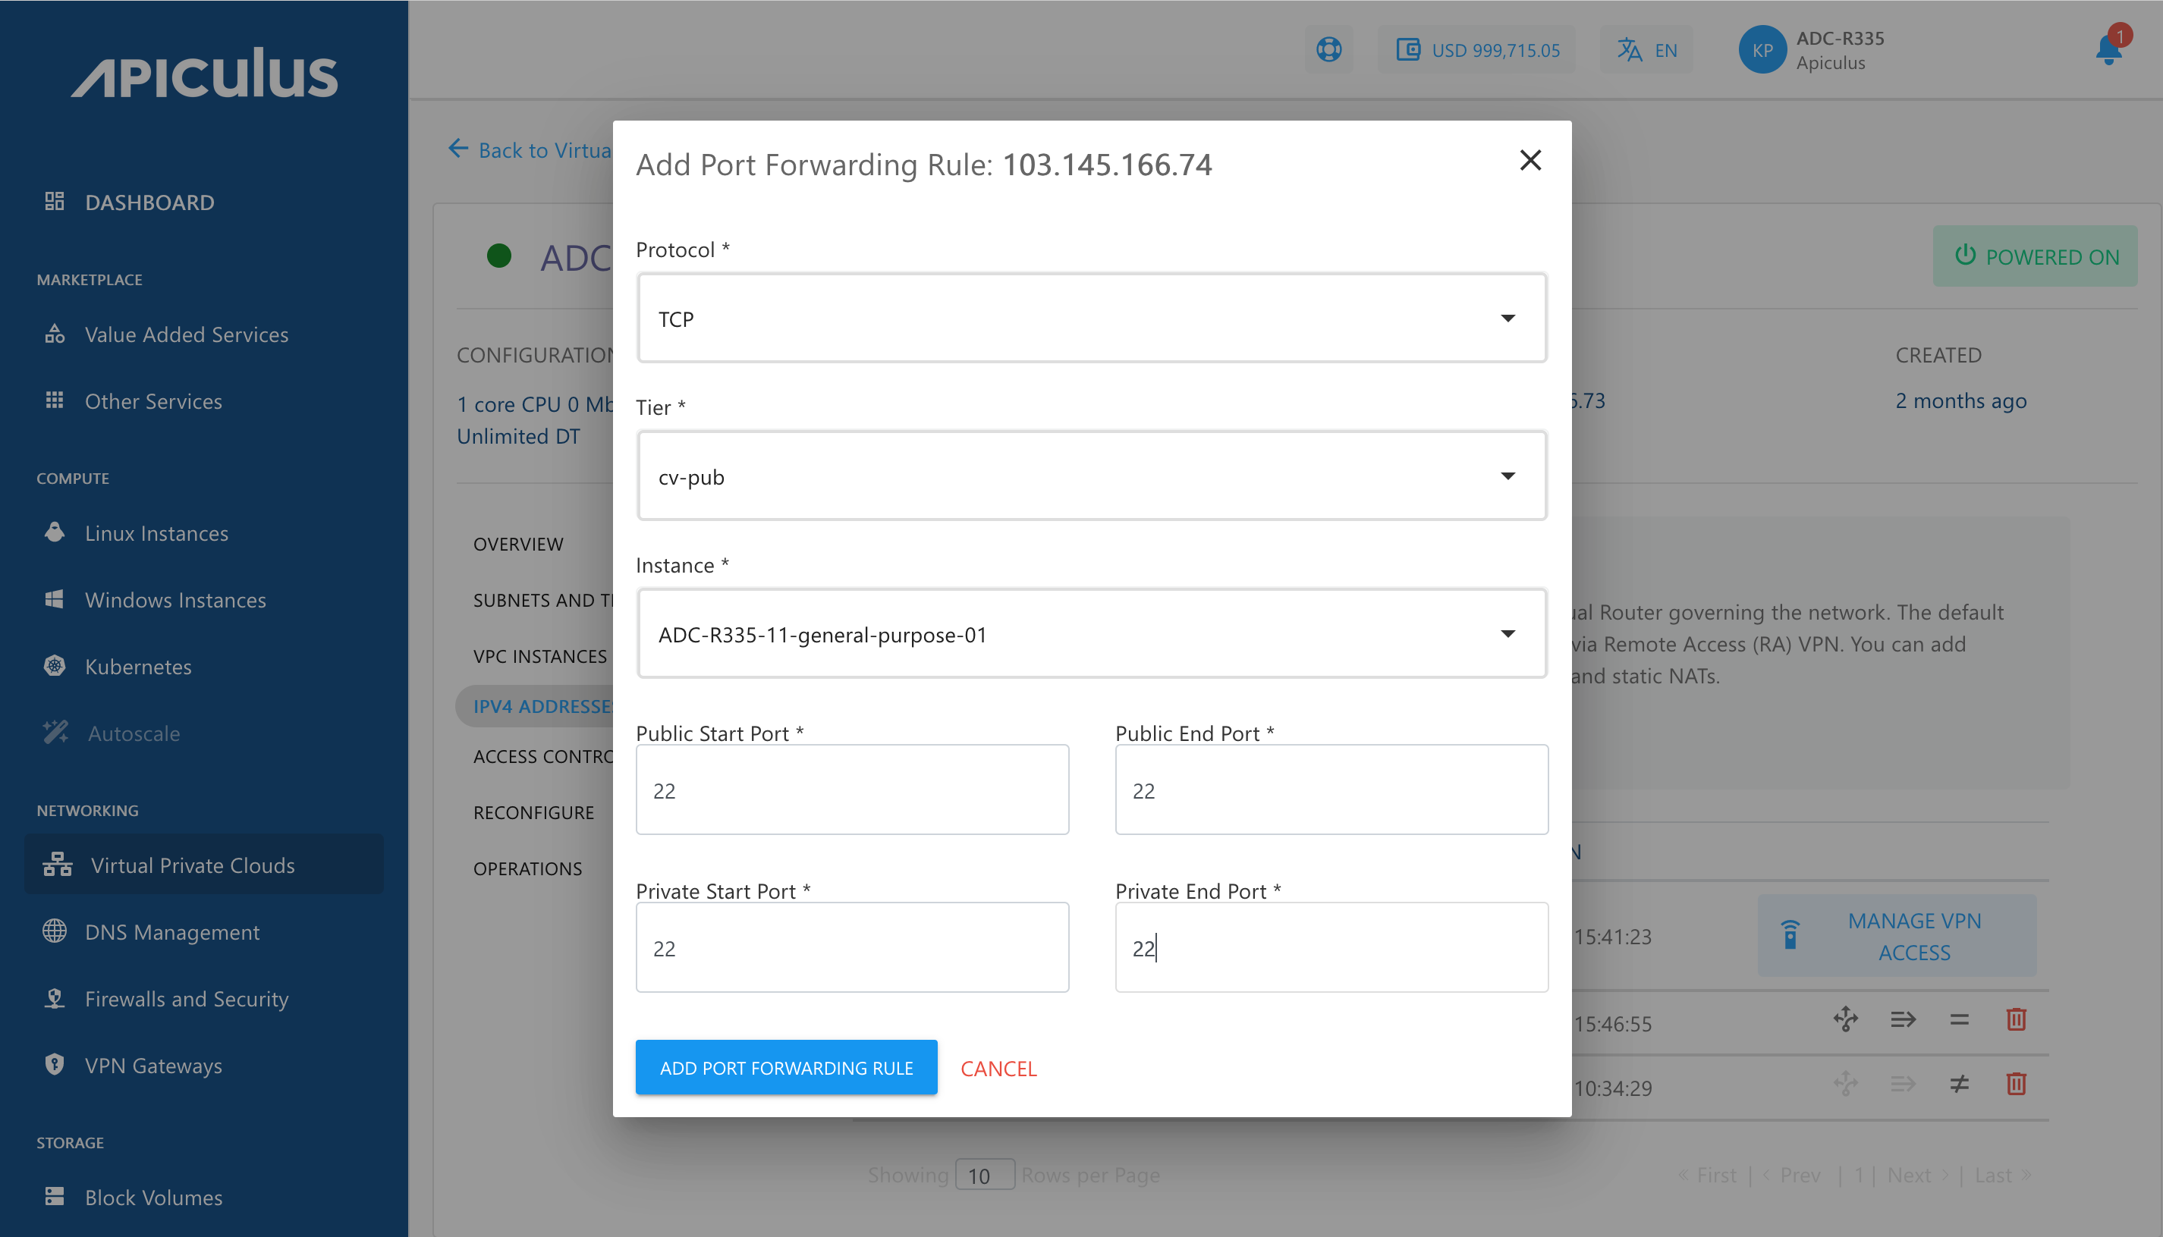Click the support life-ring icon in top bar
The image size is (2163, 1237).
click(x=1328, y=49)
